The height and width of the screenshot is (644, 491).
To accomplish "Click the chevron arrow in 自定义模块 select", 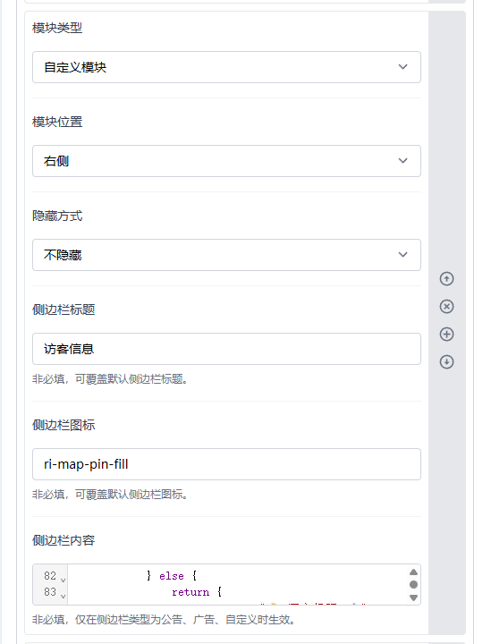I will (x=403, y=67).
